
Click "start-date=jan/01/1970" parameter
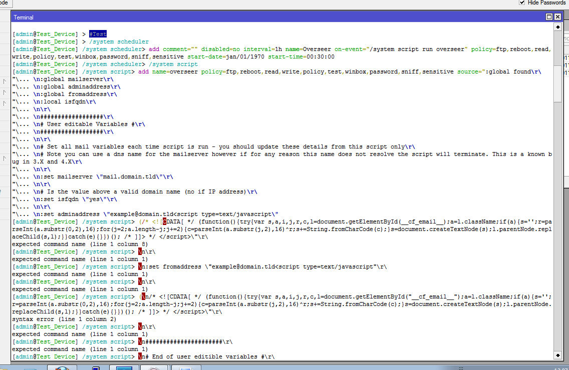click(x=226, y=57)
